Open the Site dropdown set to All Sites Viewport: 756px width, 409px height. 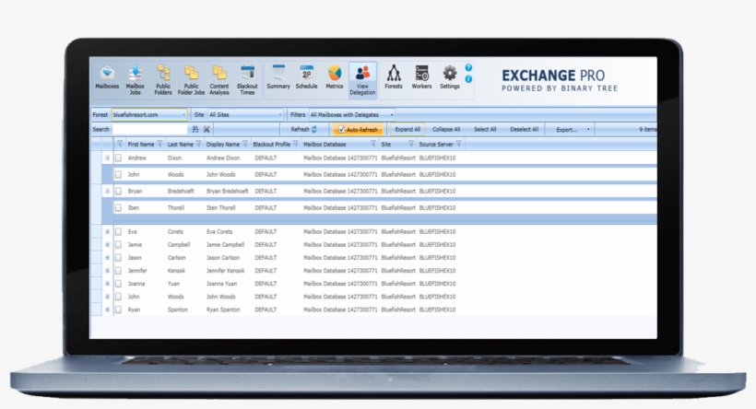(x=245, y=114)
